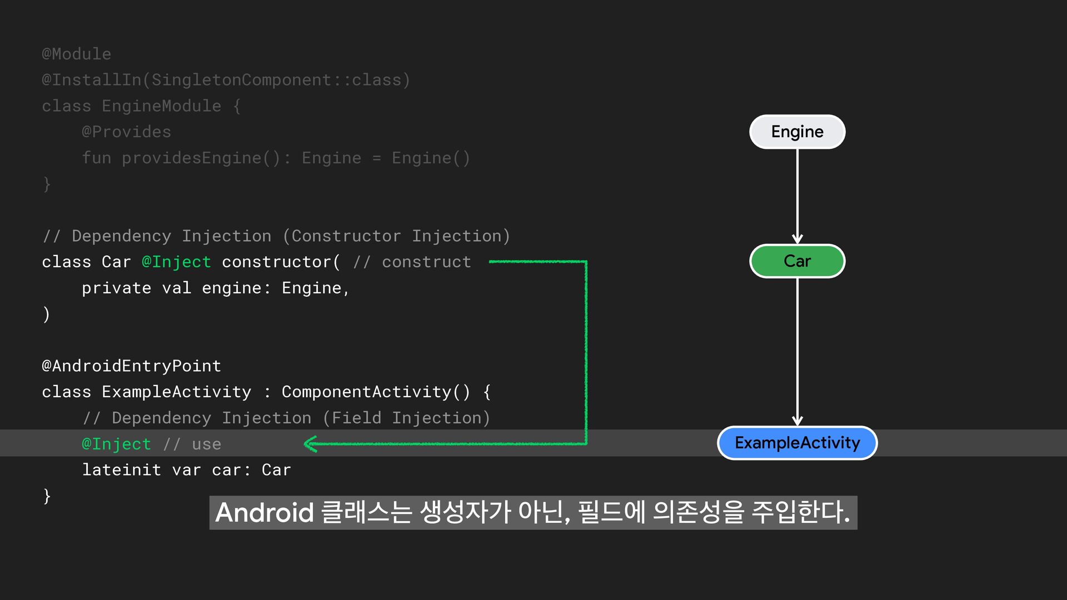
Task: Click the arrowhead entering the Car node
Action: click(797, 238)
